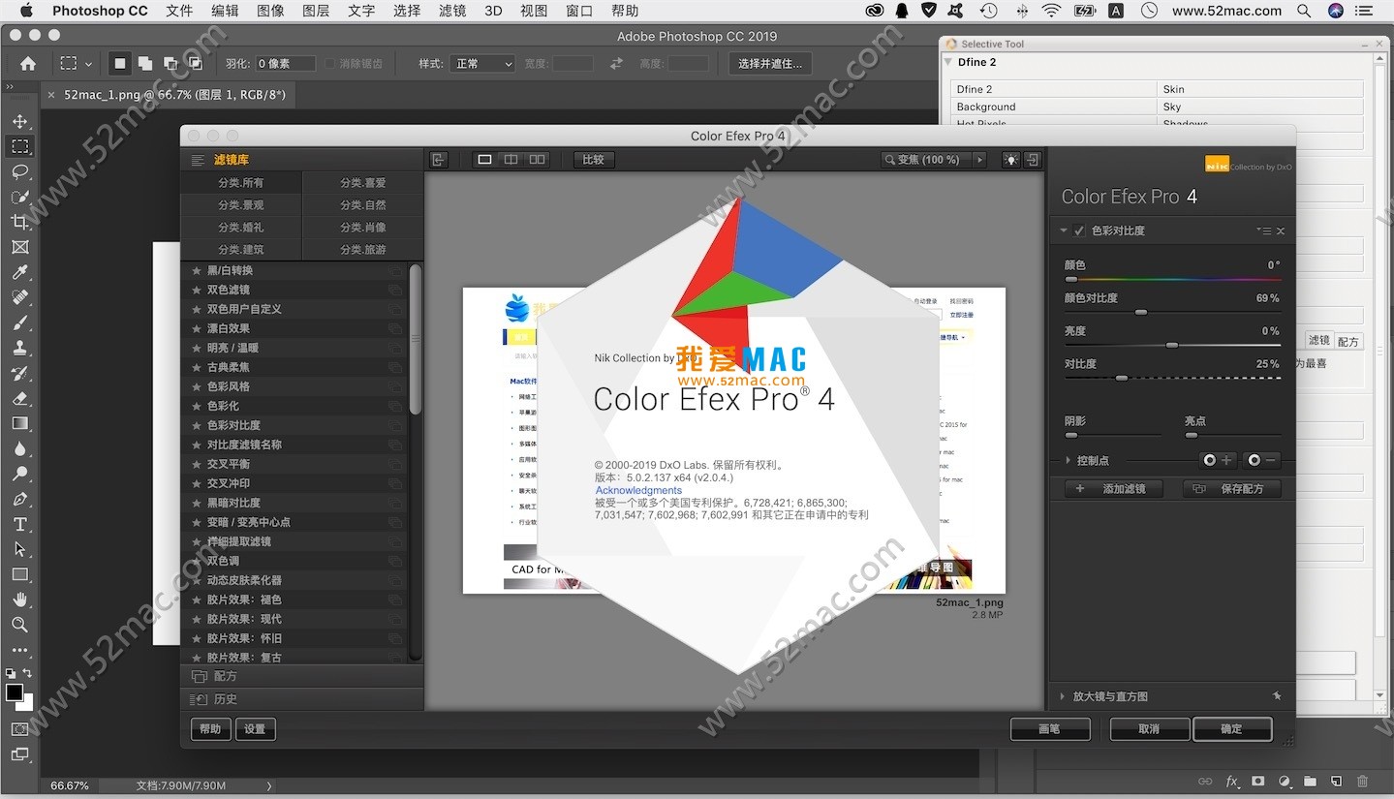Open the 变焦 zoom level arrow menu

click(x=979, y=160)
